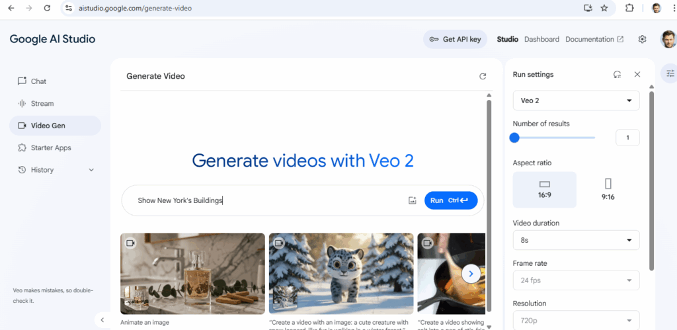This screenshot has width=677, height=330.
Task: Toggle run settings panel tune icon
Action: point(670,73)
